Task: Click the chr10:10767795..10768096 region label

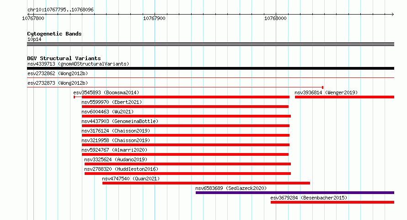Action: point(60,10)
